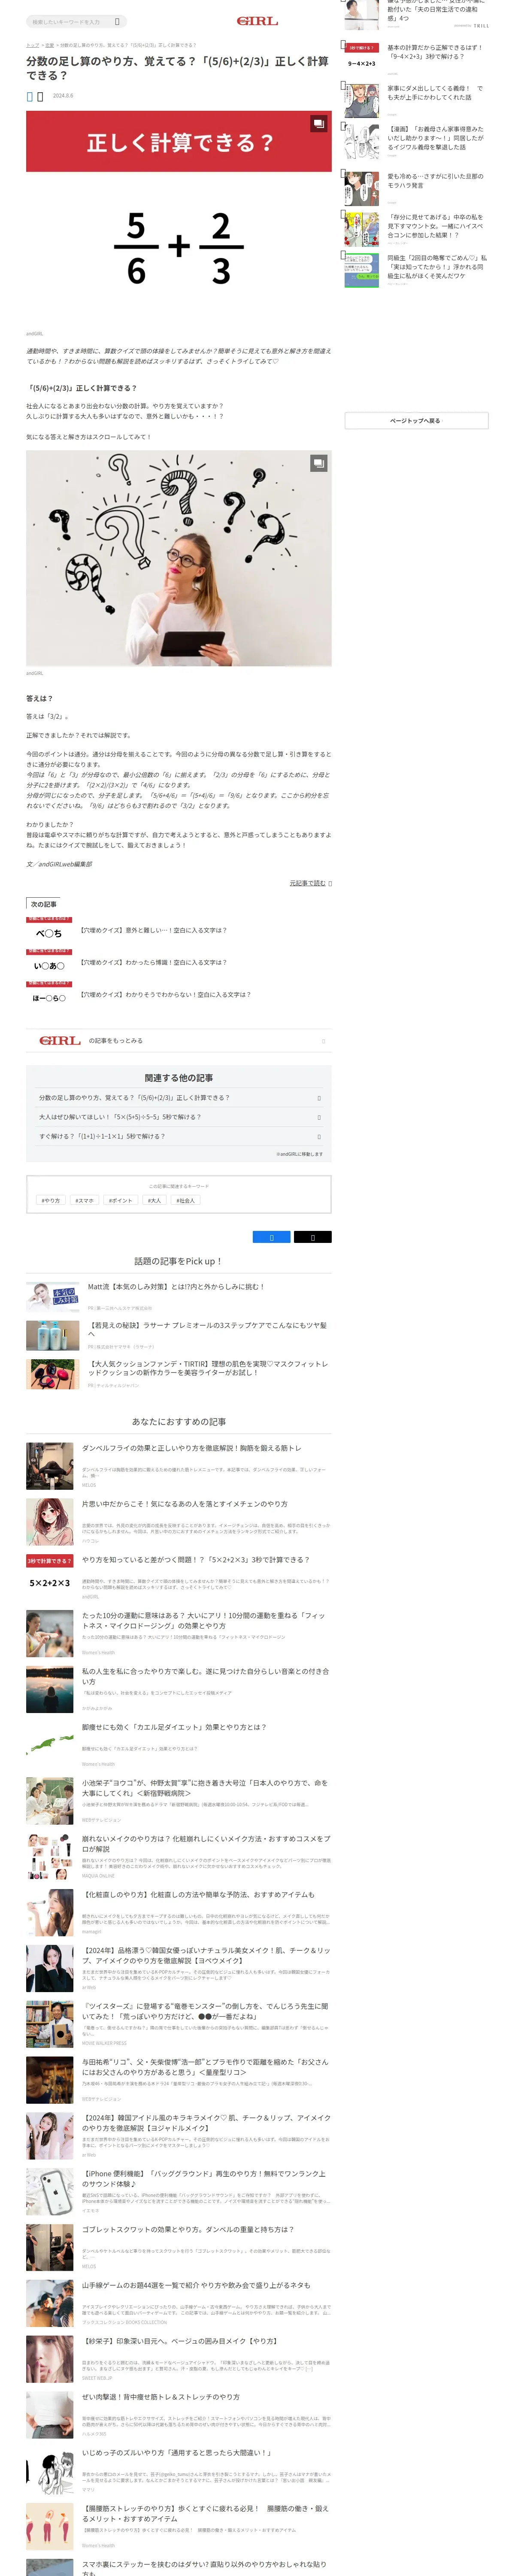Viewport: 515px width, 2576px height.
Task: Select the '#スマホ' keyword tag
Action: [84, 1201]
